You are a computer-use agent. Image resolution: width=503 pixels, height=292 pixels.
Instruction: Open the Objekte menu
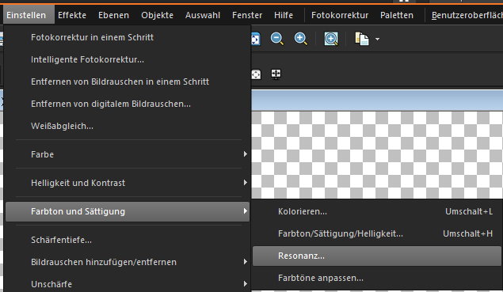[157, 15]
